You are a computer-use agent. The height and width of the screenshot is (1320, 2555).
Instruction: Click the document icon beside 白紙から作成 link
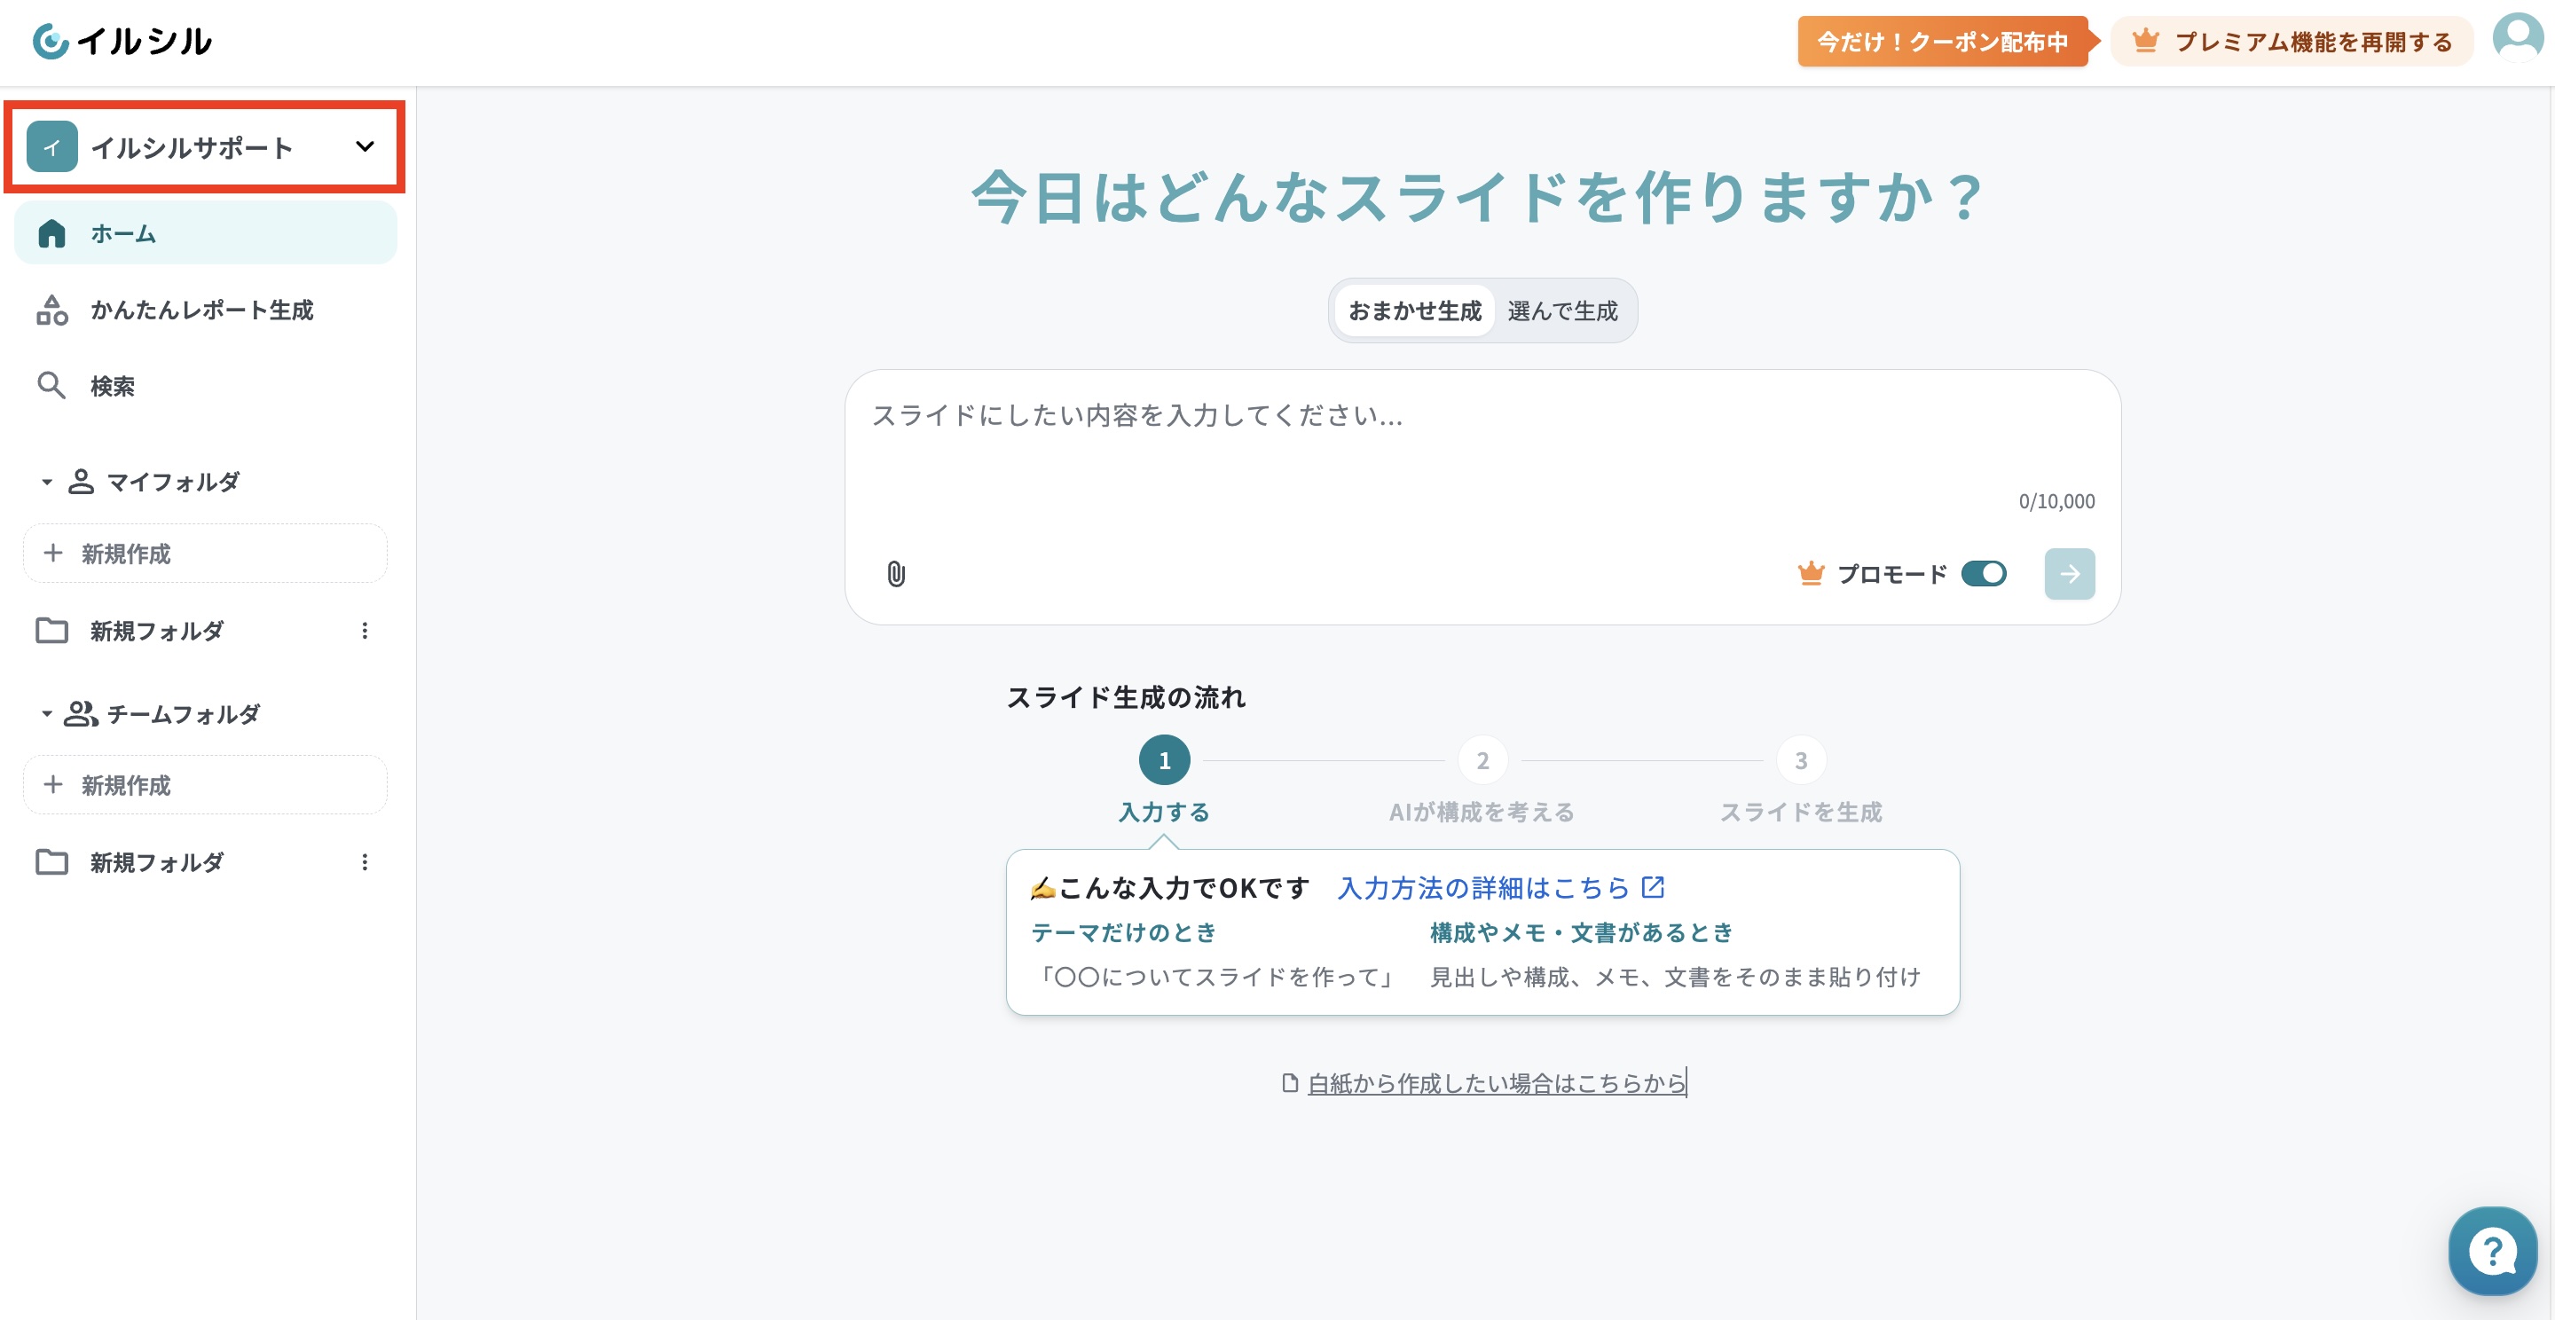coord(1289,1083)
